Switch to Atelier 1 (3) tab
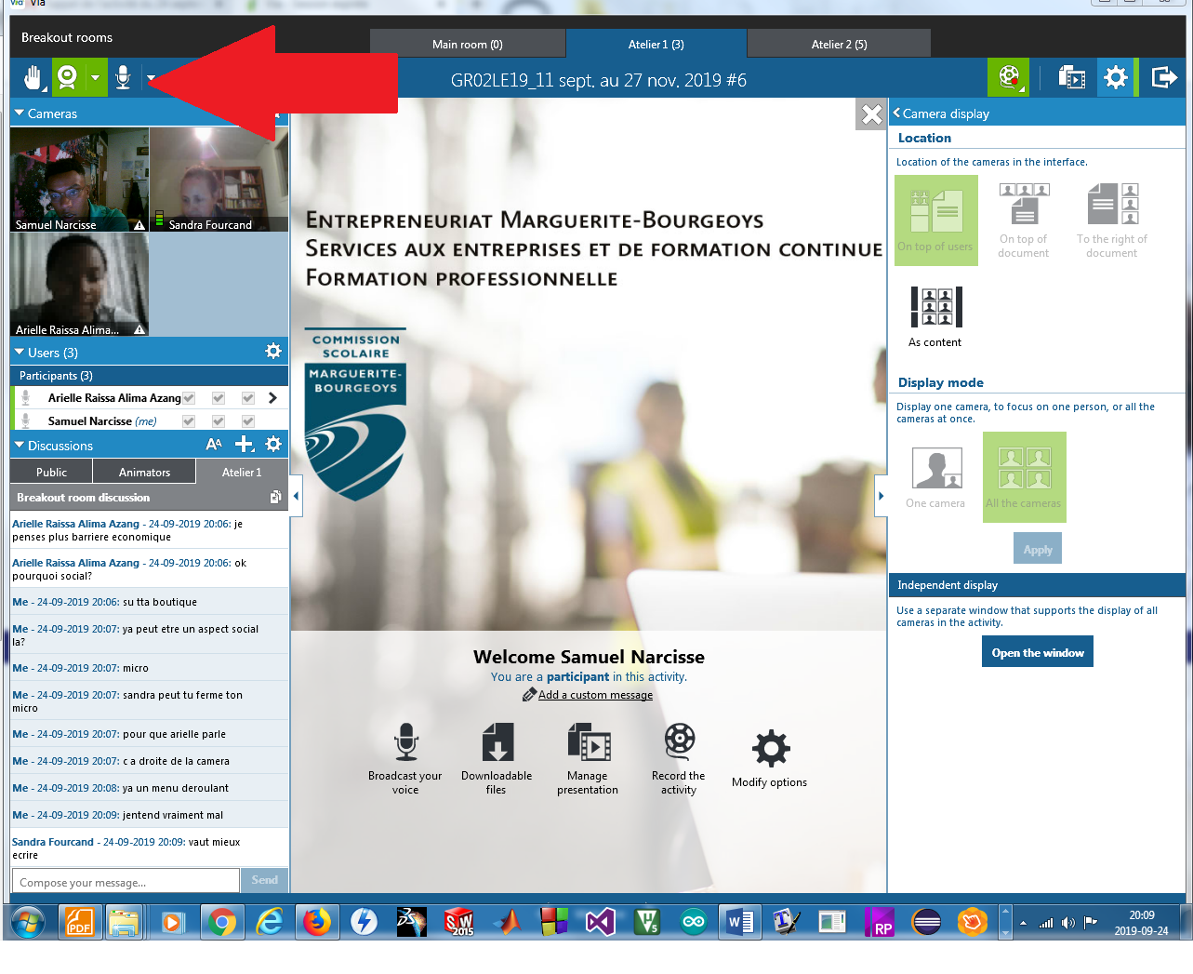Screen dimensions: 1193x974 656,44
